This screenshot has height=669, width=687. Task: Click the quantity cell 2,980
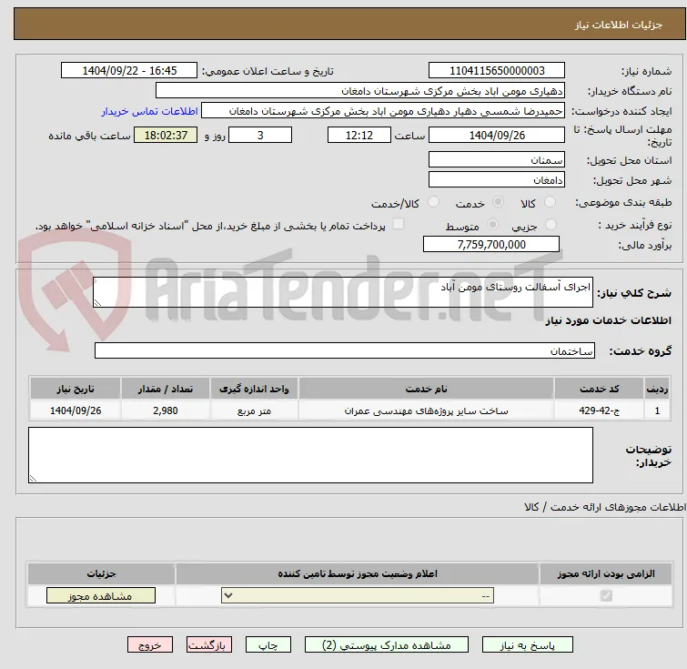pyautogui.click(x=166, y=411)
